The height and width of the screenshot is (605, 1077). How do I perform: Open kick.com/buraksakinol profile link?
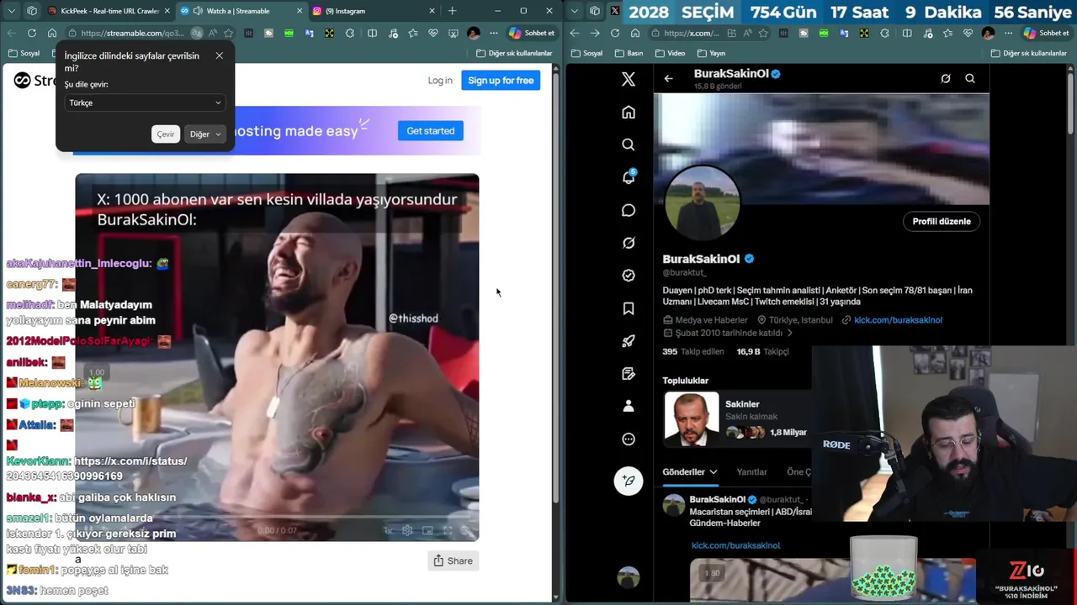(898, 320)
